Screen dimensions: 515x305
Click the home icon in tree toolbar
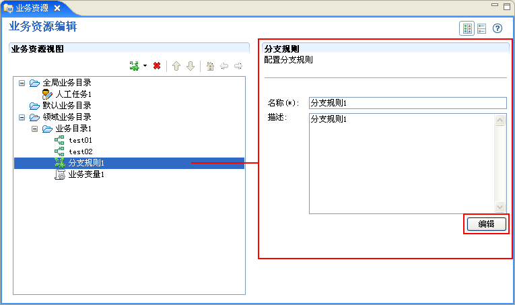210,66
